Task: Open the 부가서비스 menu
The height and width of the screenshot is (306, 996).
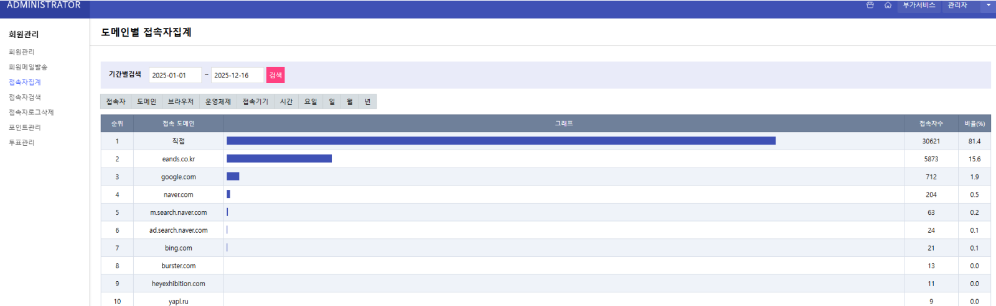Action: [919, 5]
